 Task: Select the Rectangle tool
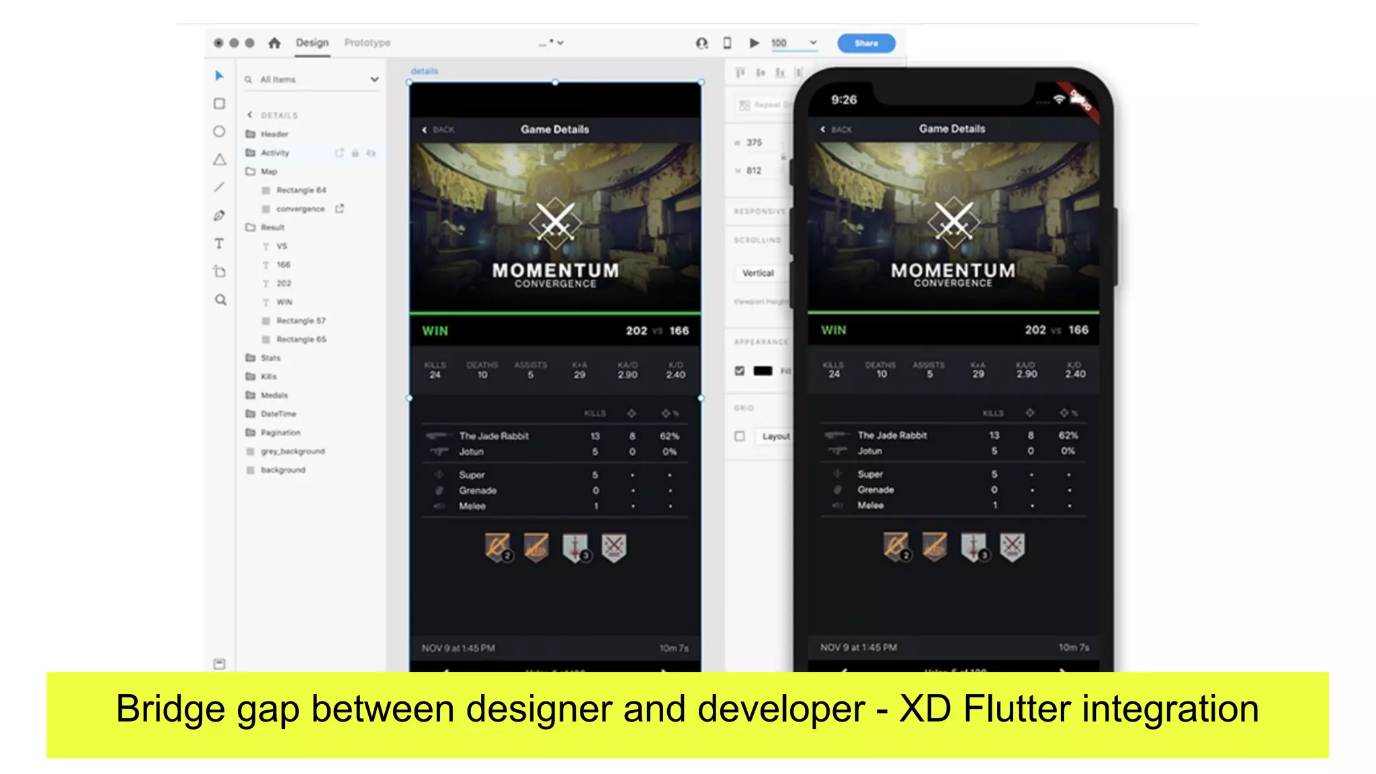219,103
